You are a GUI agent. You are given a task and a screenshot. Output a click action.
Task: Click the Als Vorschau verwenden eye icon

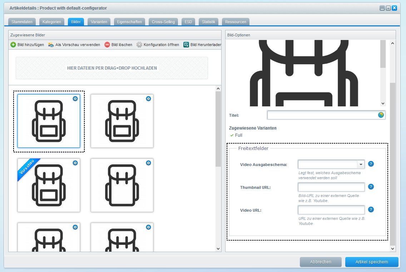coord(51,45)
